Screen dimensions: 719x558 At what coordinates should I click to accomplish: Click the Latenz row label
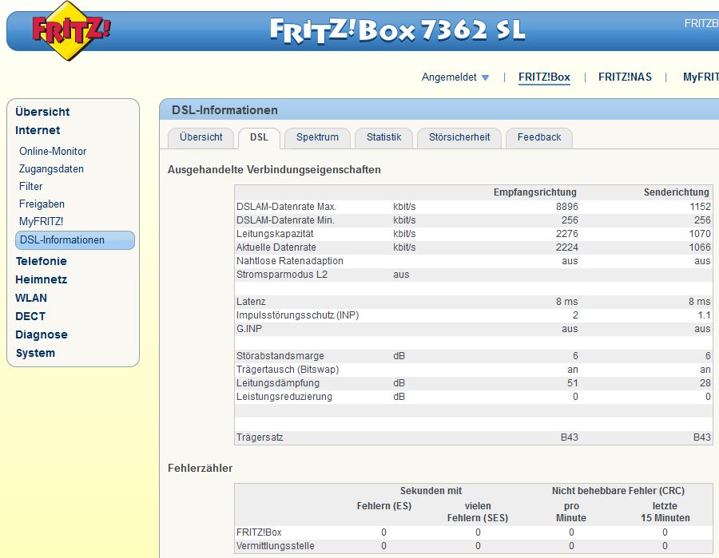(251, 302)
